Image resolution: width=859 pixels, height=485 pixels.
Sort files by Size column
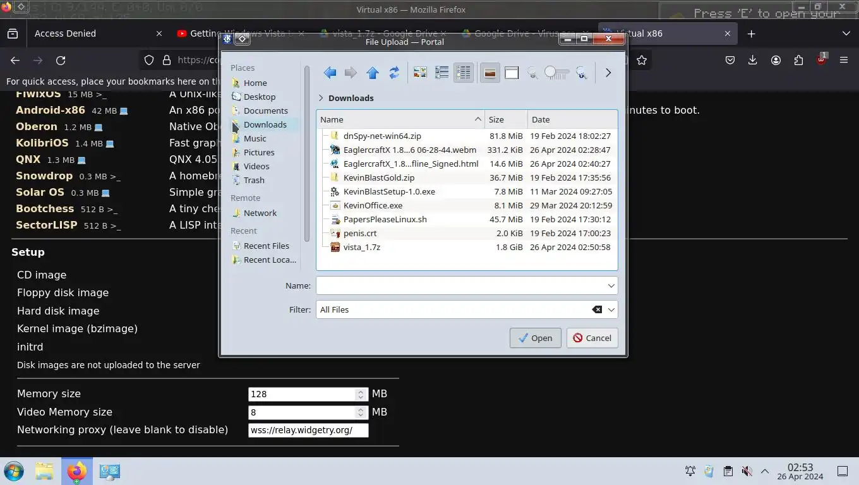[x=506, y=119]
